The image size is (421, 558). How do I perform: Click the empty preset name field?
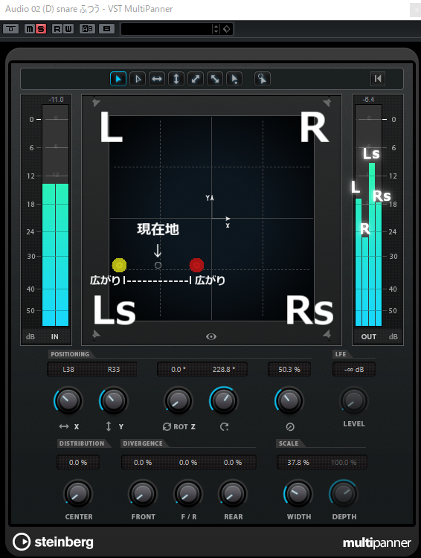tap(166, 29)
